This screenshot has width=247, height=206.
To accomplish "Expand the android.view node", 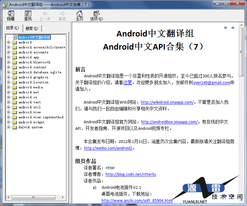I will [8, 112].
